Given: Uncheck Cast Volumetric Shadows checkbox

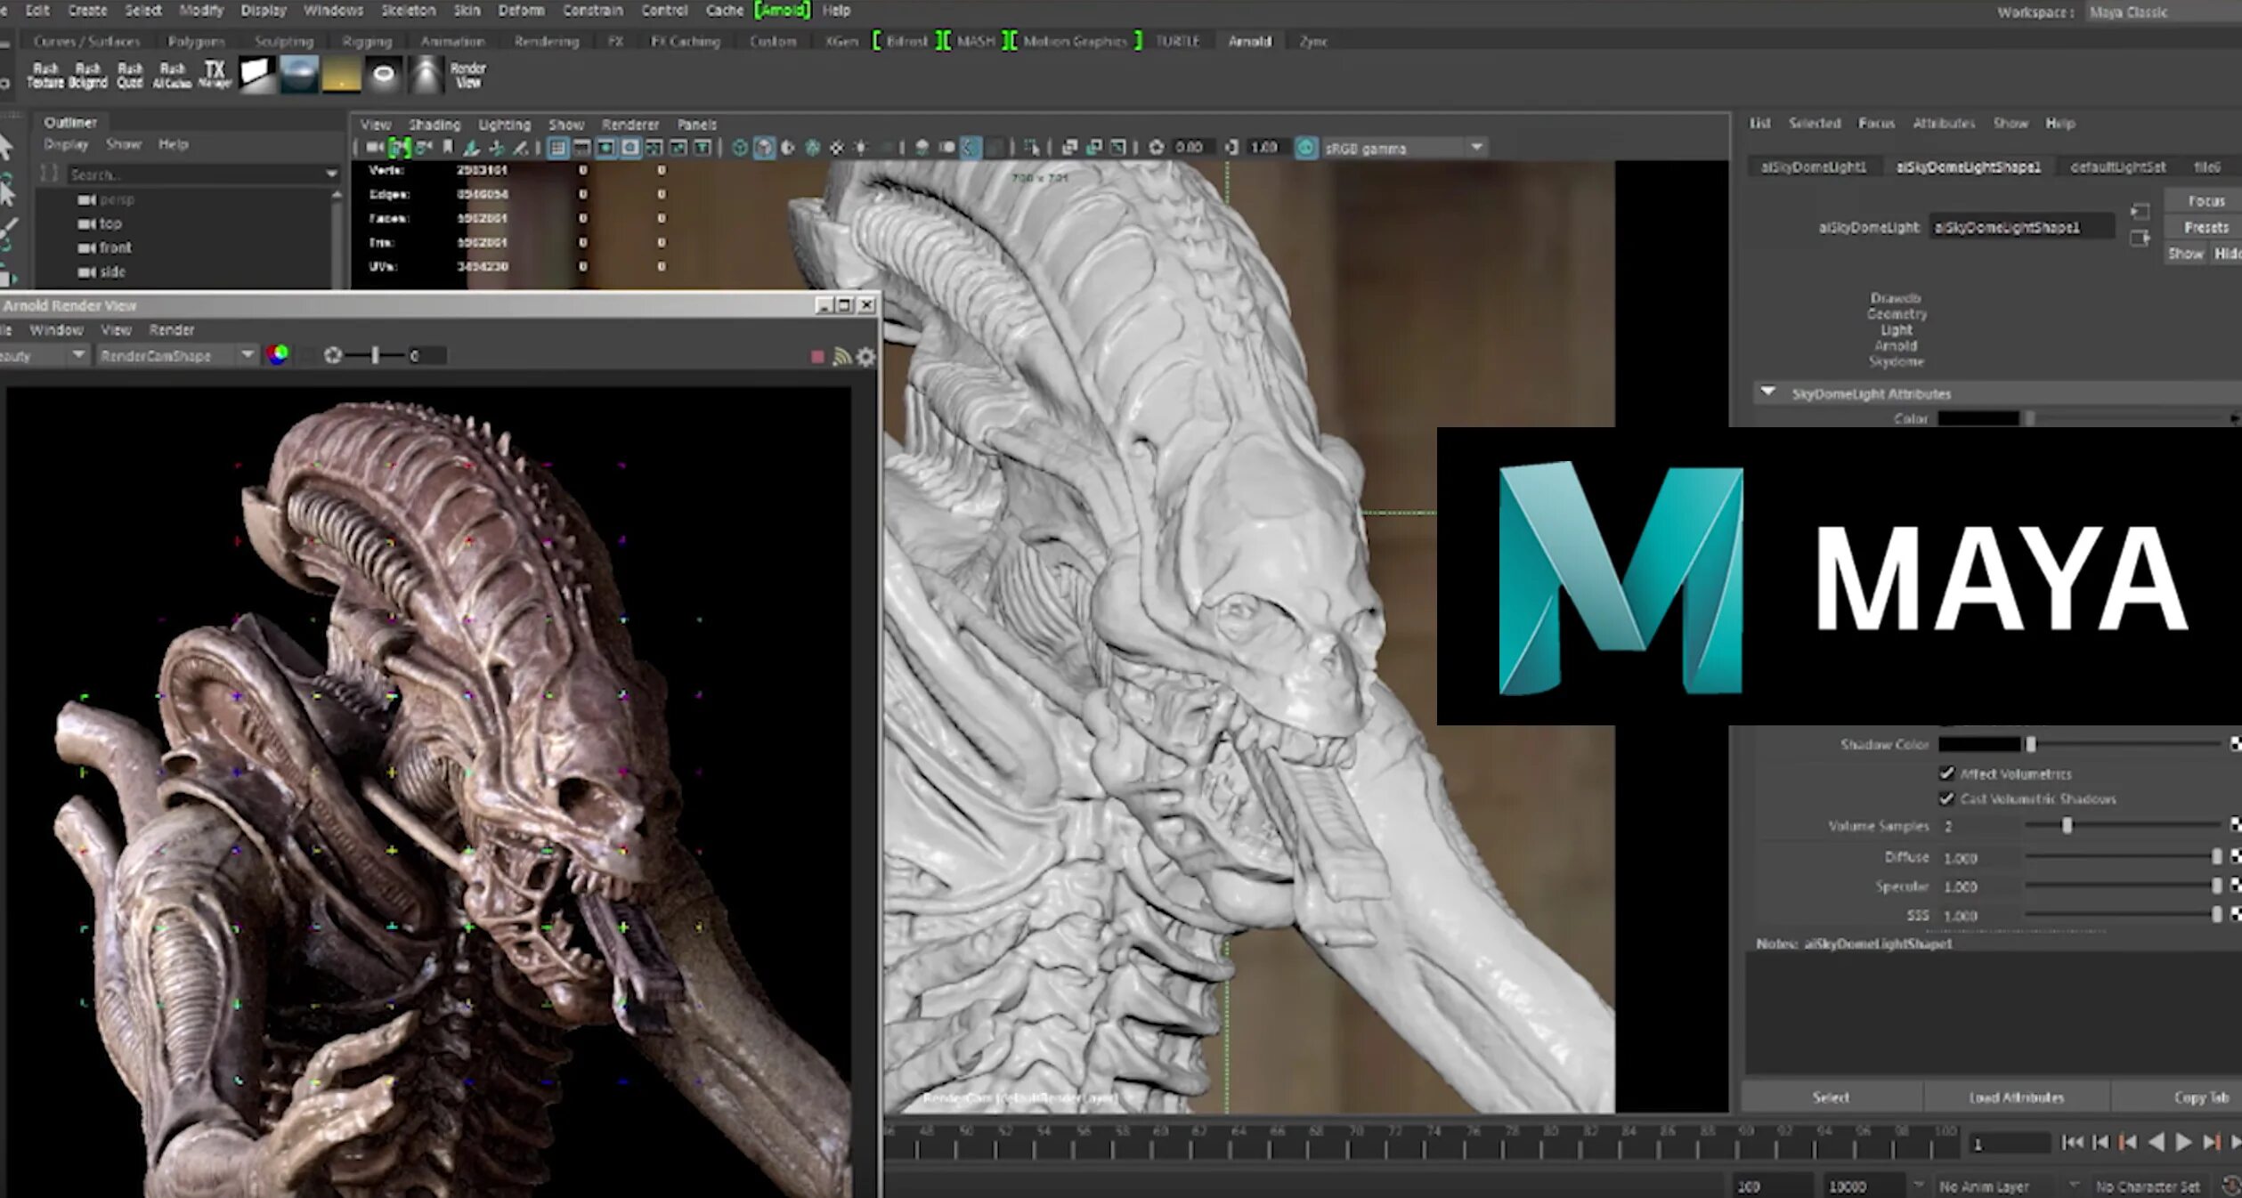Looking at the screenshot, I should coord(1946,798).
